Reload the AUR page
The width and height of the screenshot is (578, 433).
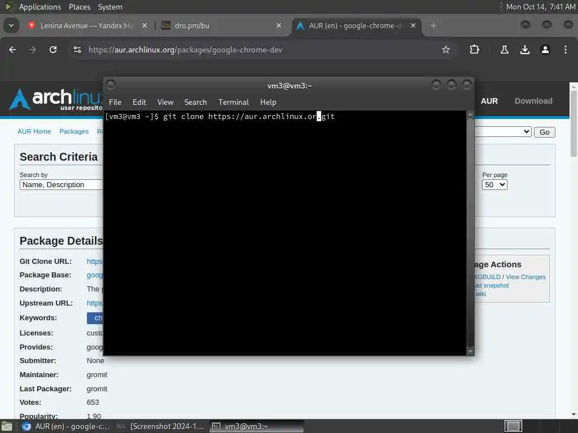coord(53,50)
